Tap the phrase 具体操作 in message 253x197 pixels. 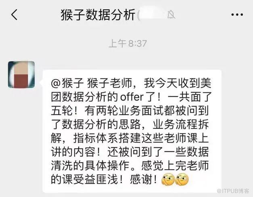click(107, 166)
